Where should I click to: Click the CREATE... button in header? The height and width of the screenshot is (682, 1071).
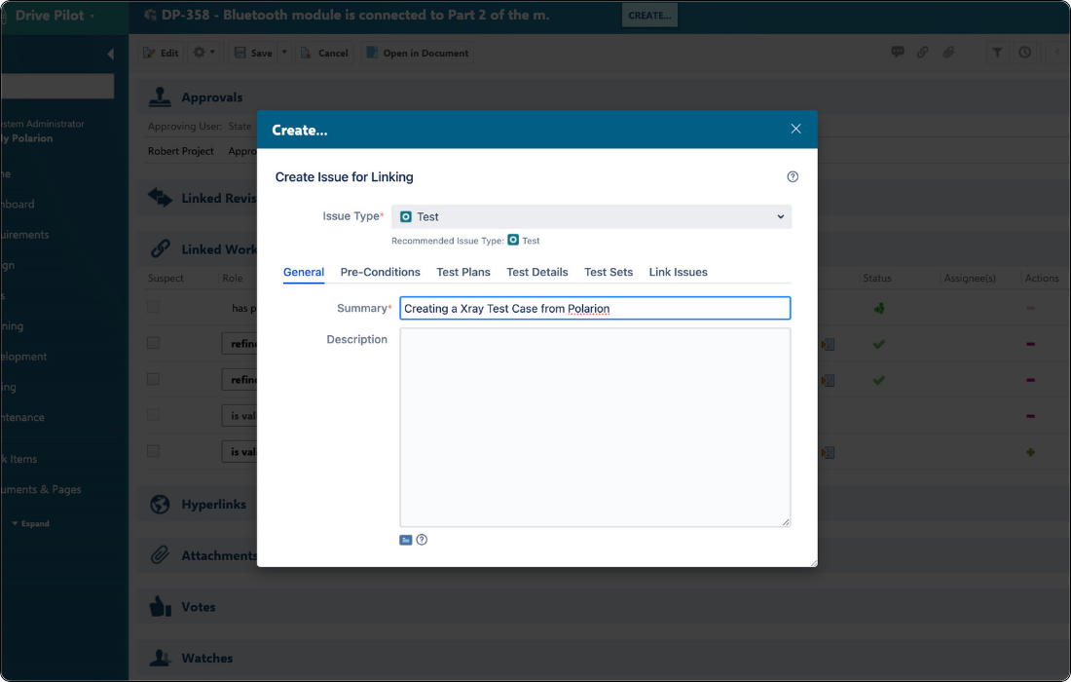coord(649,15)
